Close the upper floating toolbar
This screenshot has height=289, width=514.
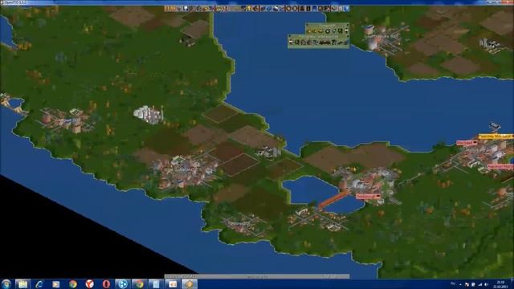click(307, 25)
